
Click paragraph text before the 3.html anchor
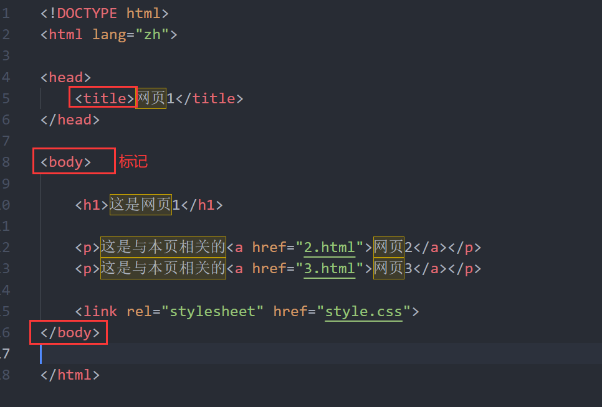point(163,268)
